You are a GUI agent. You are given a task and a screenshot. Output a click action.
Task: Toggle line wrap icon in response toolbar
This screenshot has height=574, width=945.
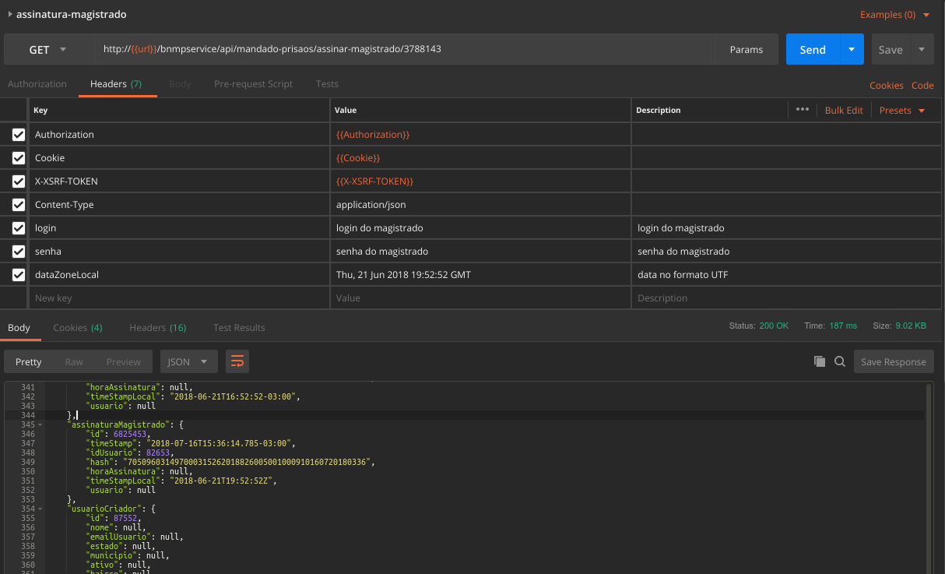237,361
